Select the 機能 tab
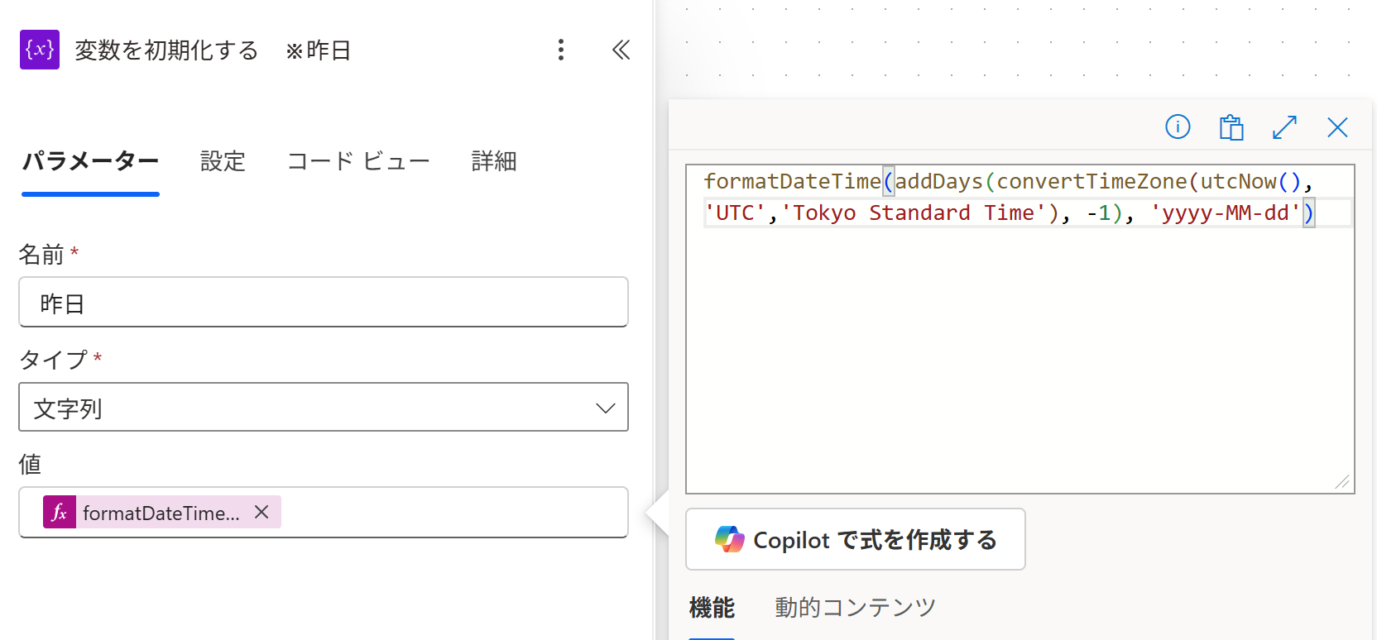 (712, 608)
